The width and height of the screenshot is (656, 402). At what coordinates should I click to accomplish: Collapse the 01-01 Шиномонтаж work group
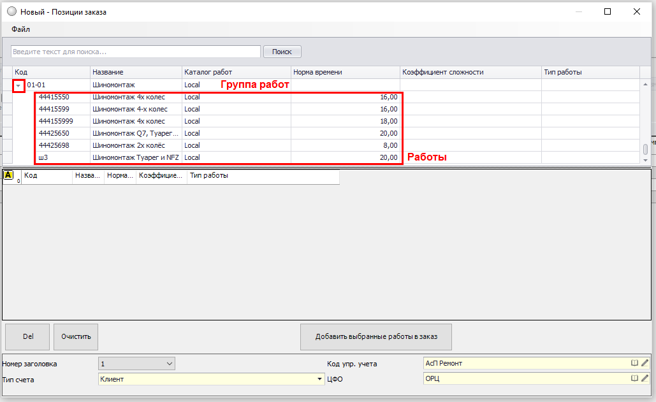(18, 85)
